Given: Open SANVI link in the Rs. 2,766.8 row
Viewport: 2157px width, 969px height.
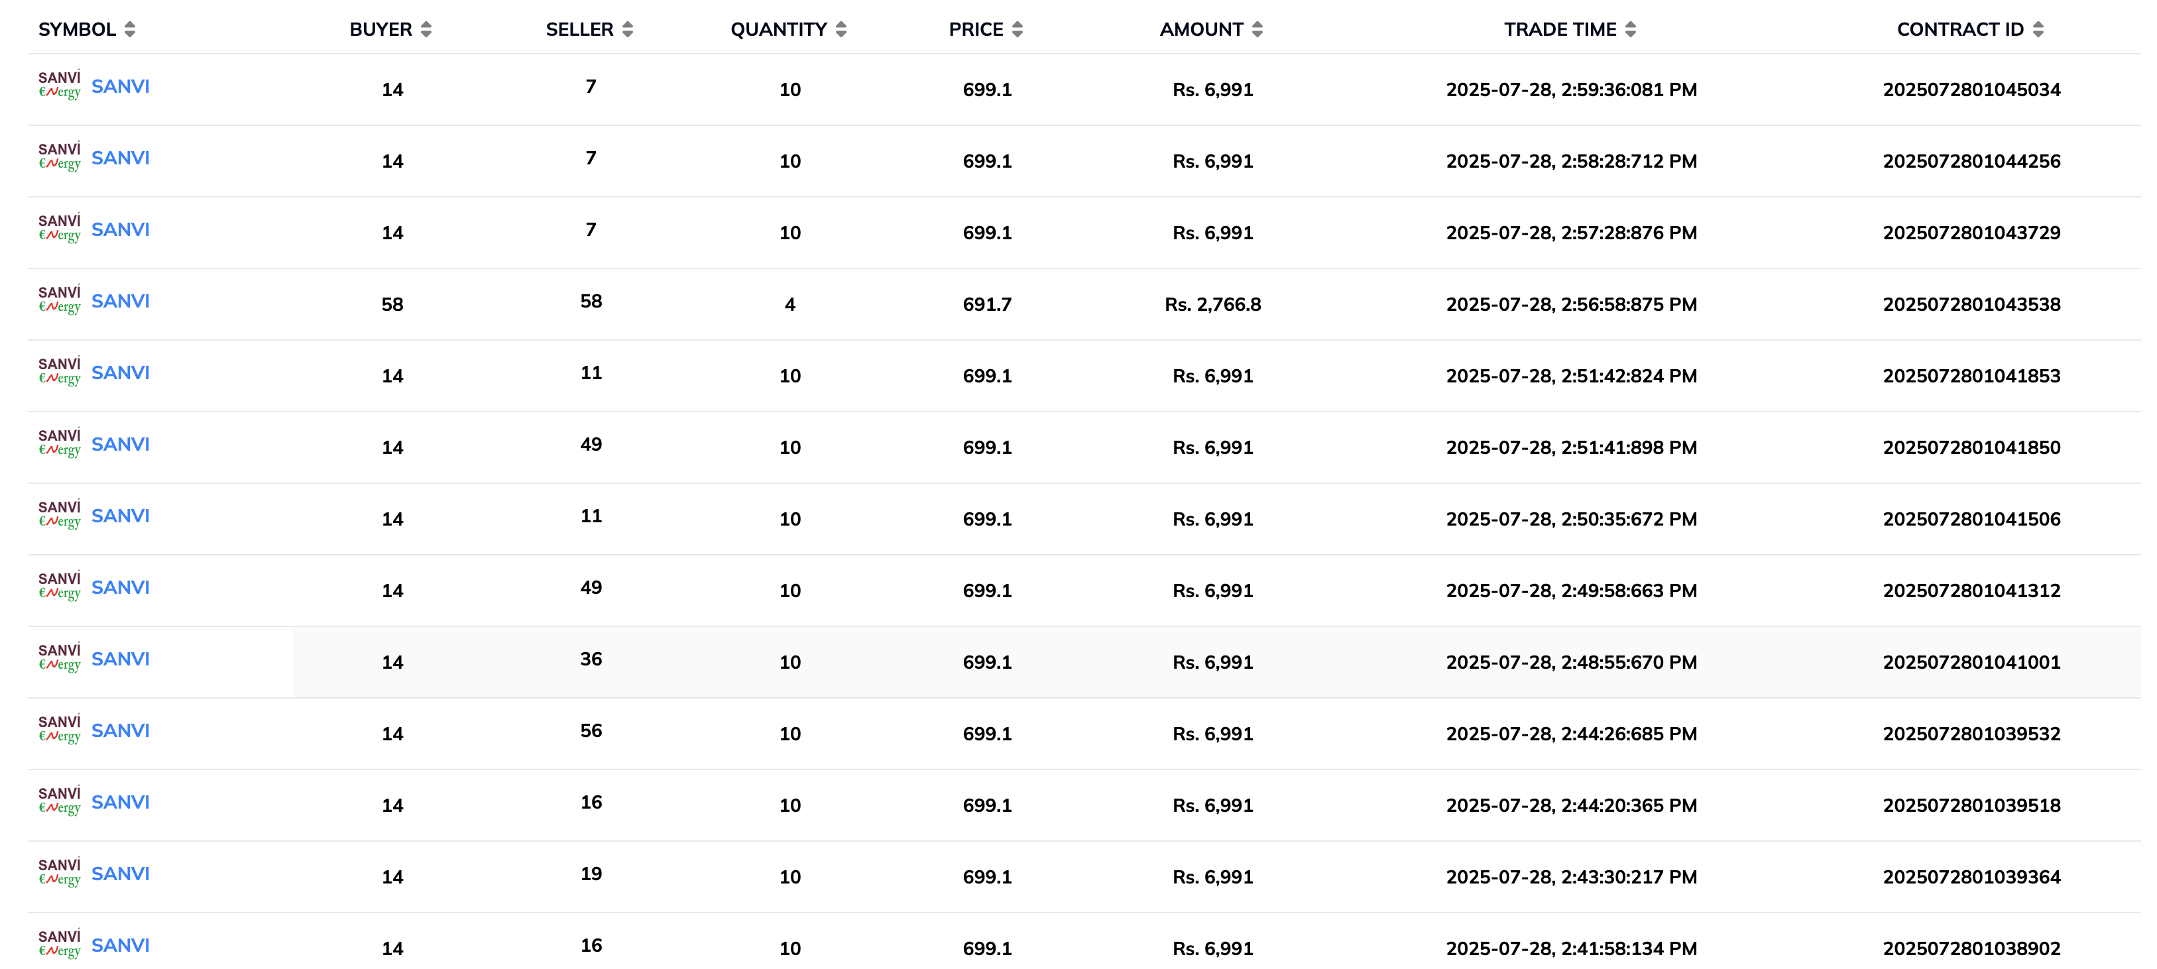Looking at the screenshot, I should [x=121, y=302].
